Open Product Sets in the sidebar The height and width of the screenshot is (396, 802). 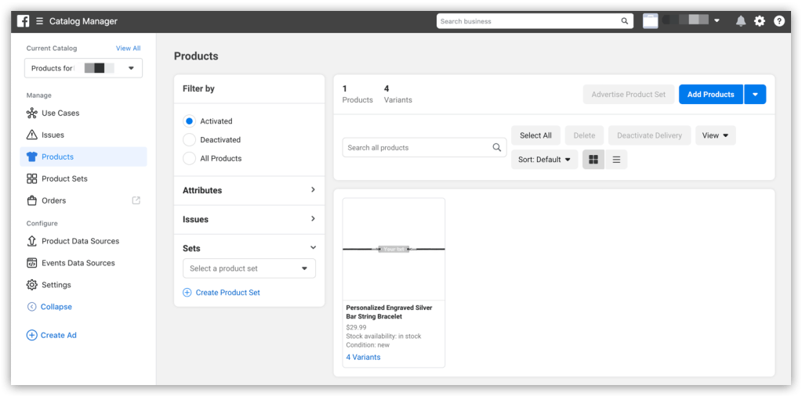pyautogui.click(x=64, y=178)
